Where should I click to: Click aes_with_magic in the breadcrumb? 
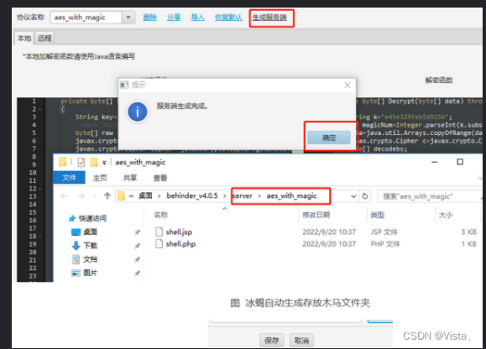point(291,195)
